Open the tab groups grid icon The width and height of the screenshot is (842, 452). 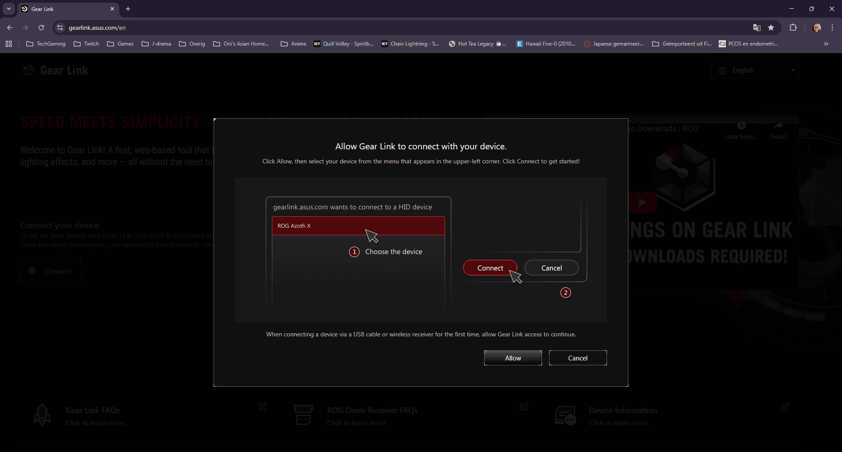tap(9, 44)
